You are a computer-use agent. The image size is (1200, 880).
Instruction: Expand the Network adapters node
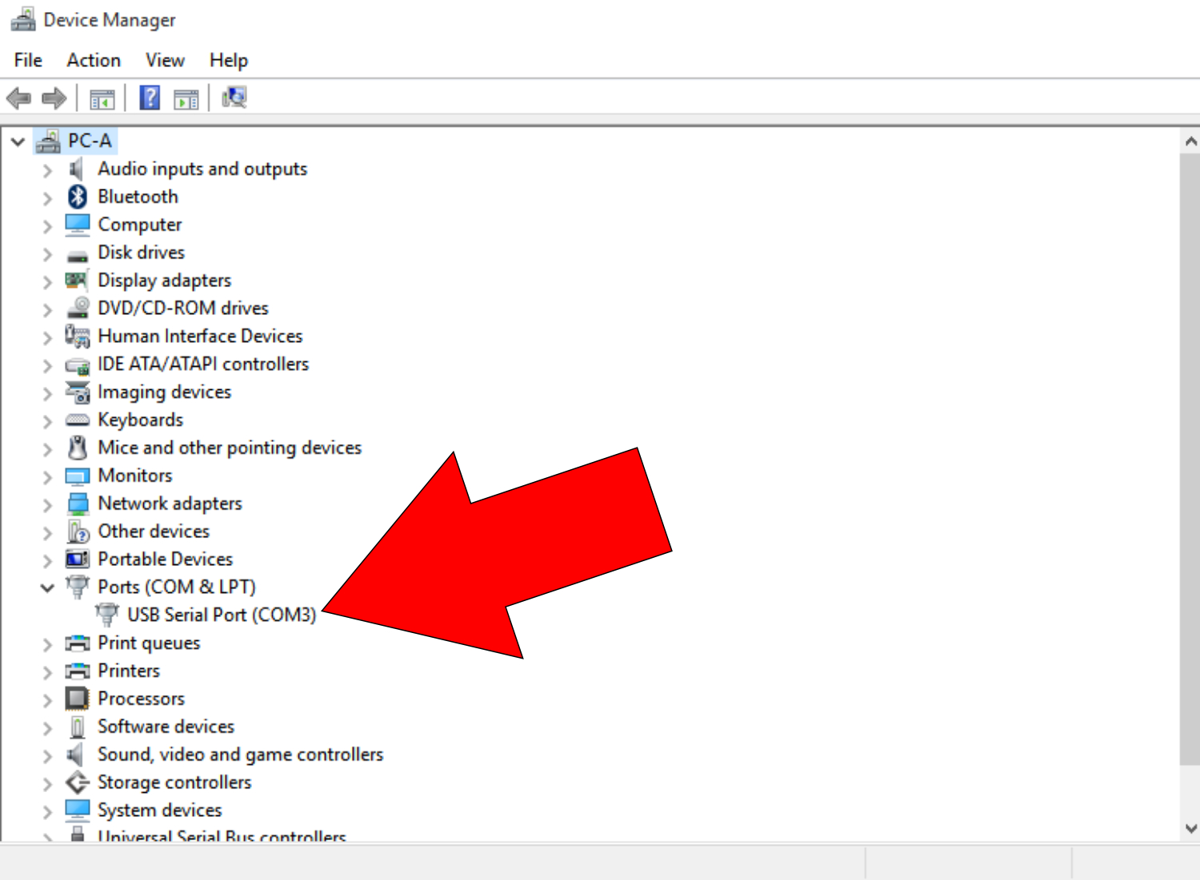[47, 505]
